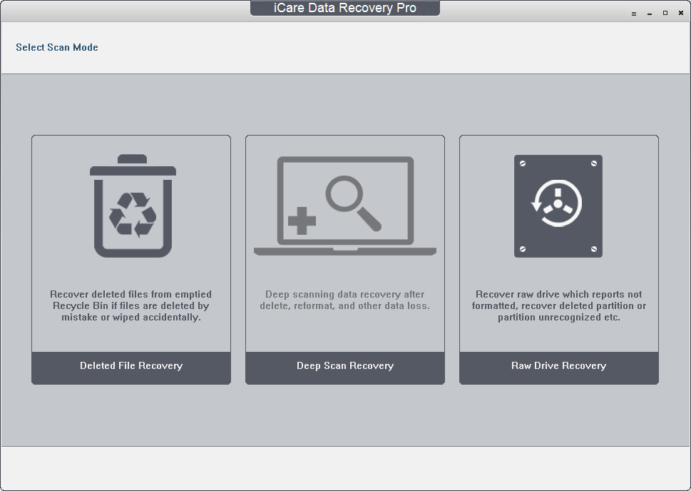691x491 pixels.
Task: Click the raw drive not formatted description
Action: point(558,305)
